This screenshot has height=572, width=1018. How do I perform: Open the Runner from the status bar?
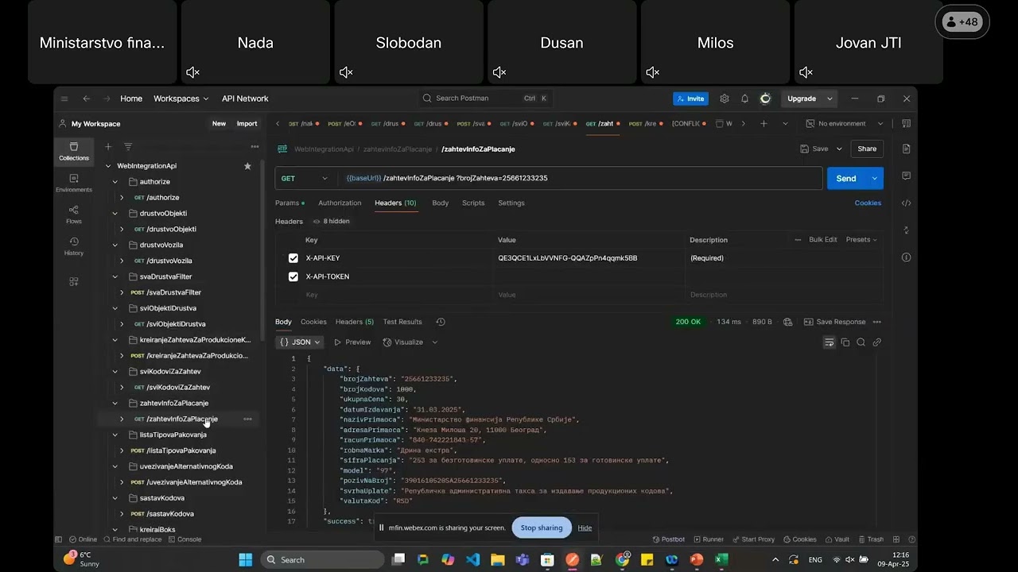tap(708, 539)
